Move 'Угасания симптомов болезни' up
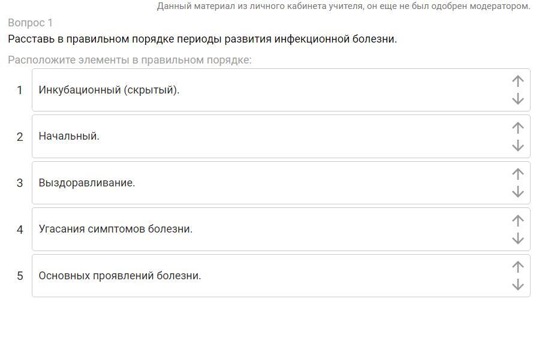 click(x=518, y=221)
